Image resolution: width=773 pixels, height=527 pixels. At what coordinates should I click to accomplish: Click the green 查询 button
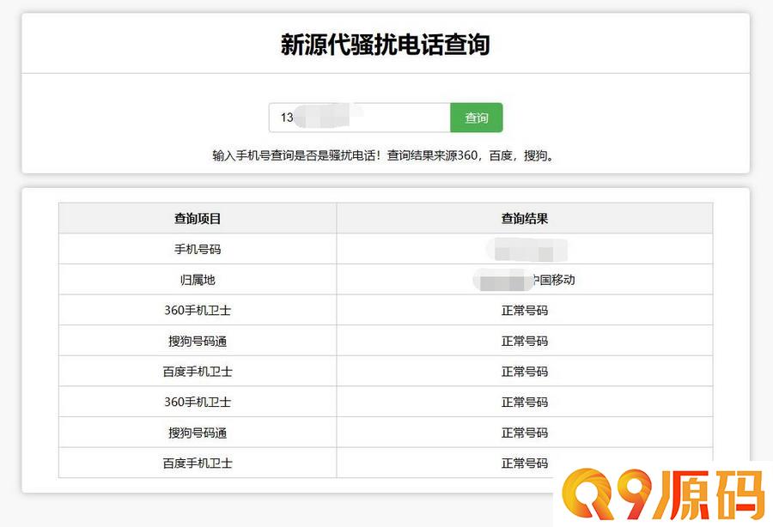coord(476,118)
